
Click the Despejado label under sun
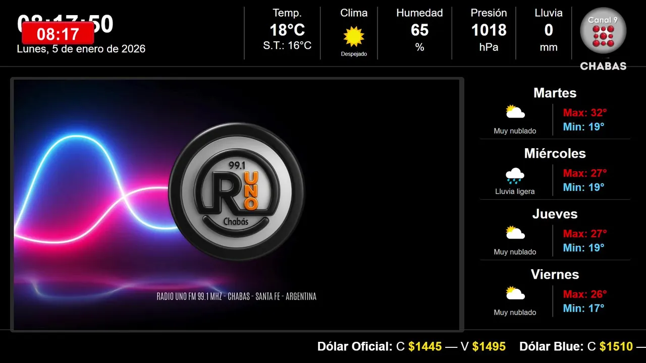coord(354,54)
